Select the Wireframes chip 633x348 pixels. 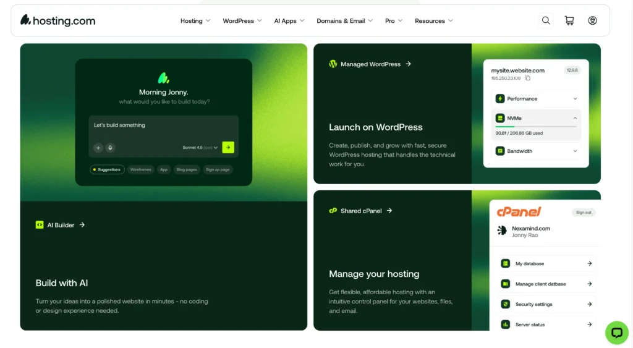pos(140,169)
